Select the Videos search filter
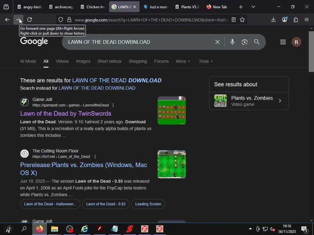 coord(62,61)
